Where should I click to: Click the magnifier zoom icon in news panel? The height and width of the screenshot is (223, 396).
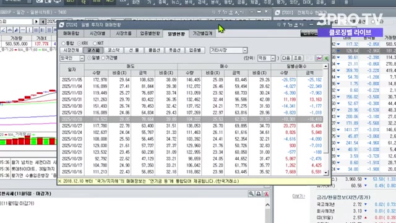point(251,194)
